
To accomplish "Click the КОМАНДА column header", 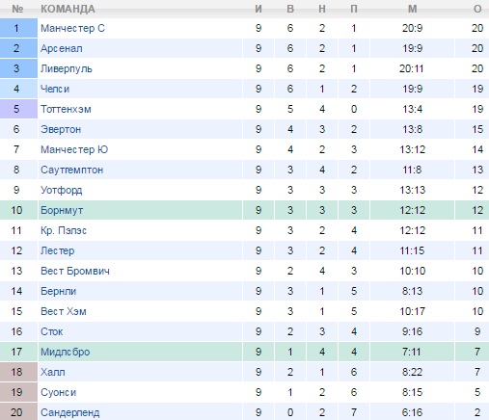I will pyautogui.click(x=68, y=9).
